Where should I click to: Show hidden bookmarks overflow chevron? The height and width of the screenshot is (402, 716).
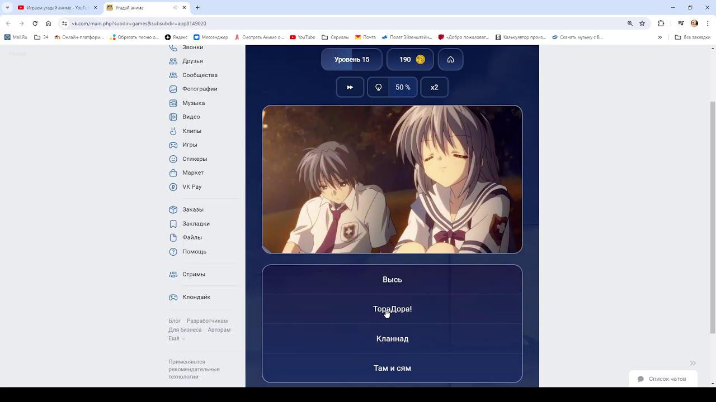pyautogui.click(x=660, y=37)
